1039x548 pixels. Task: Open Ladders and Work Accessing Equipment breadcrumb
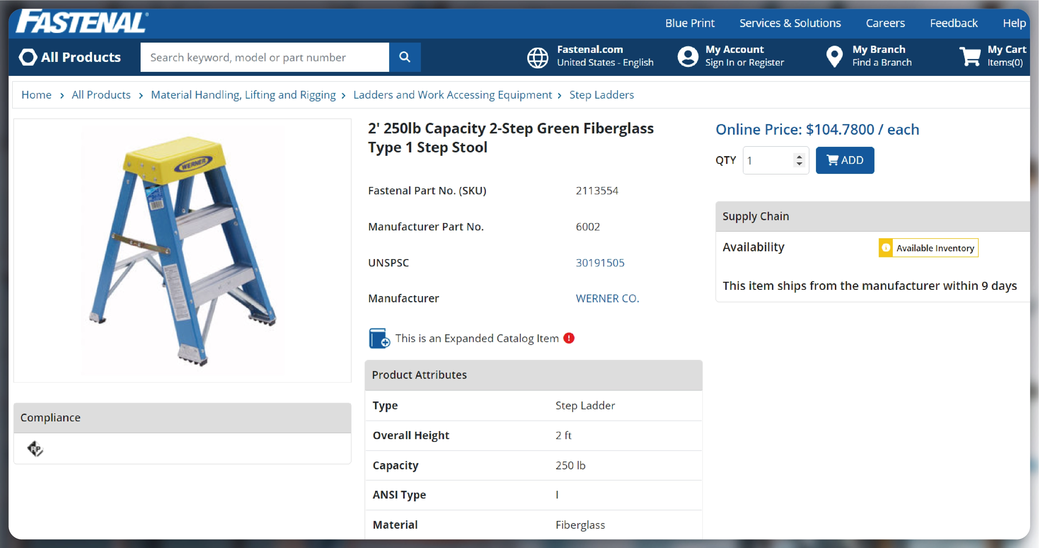click(453, 95)
